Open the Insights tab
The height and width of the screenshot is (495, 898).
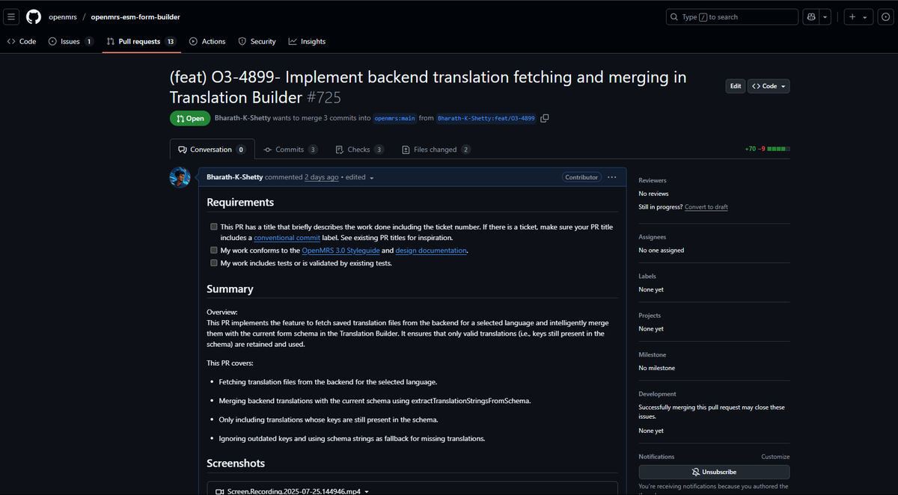[307, 41]
